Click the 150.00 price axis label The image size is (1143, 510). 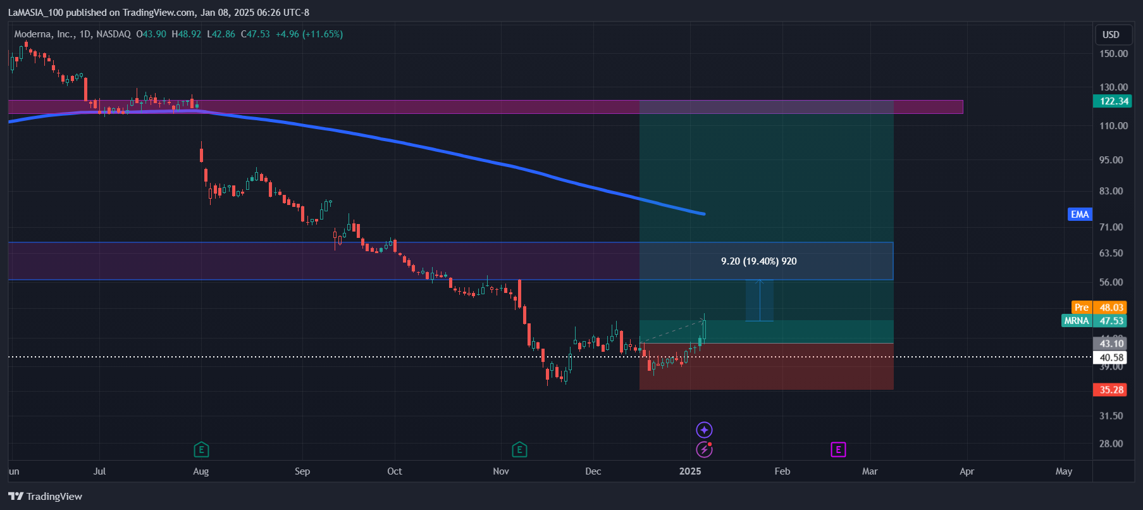click(x=1113, y=54)
